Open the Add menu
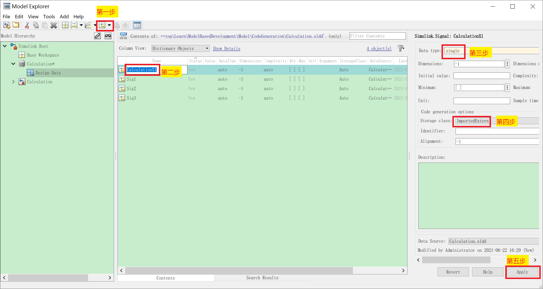Image resolution: width=543 pixels, height=289 pixels. (64, 17)
